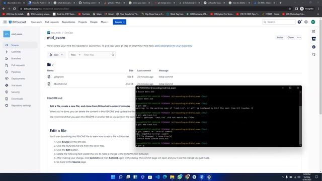322x181 pixels.
Task: Click the Security sidebar icon
Action: [7, 92]
